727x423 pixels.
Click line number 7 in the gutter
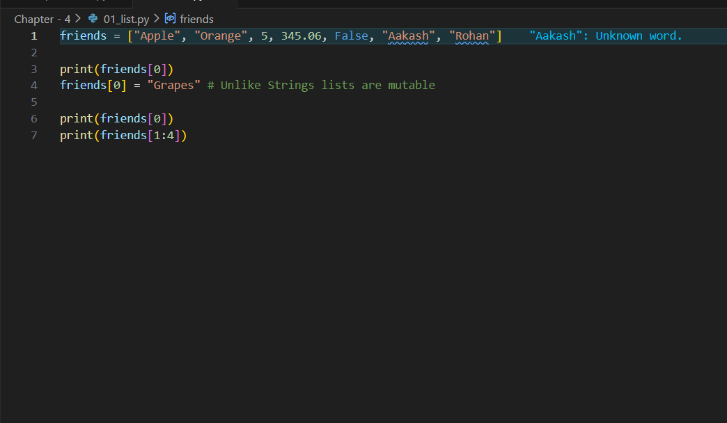(33, 135)
